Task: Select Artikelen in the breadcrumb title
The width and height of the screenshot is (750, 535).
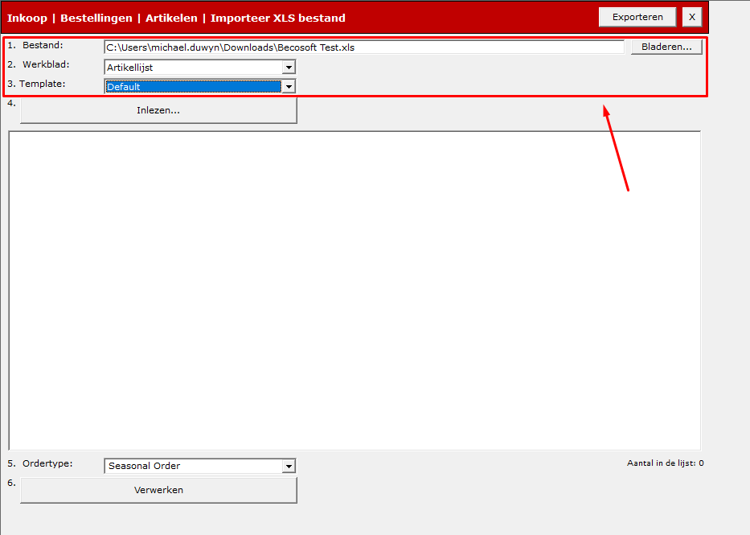Action: tap(171, 19)
